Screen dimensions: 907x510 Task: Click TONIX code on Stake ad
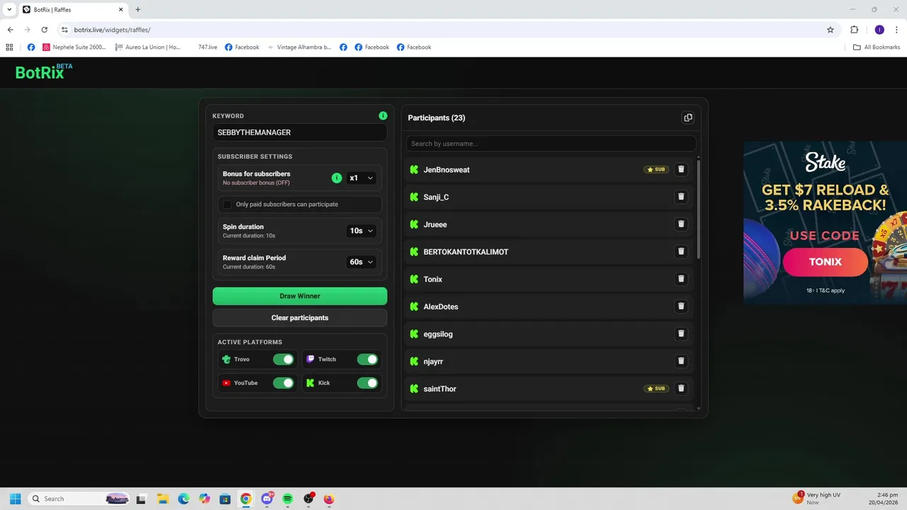(825, 262)
